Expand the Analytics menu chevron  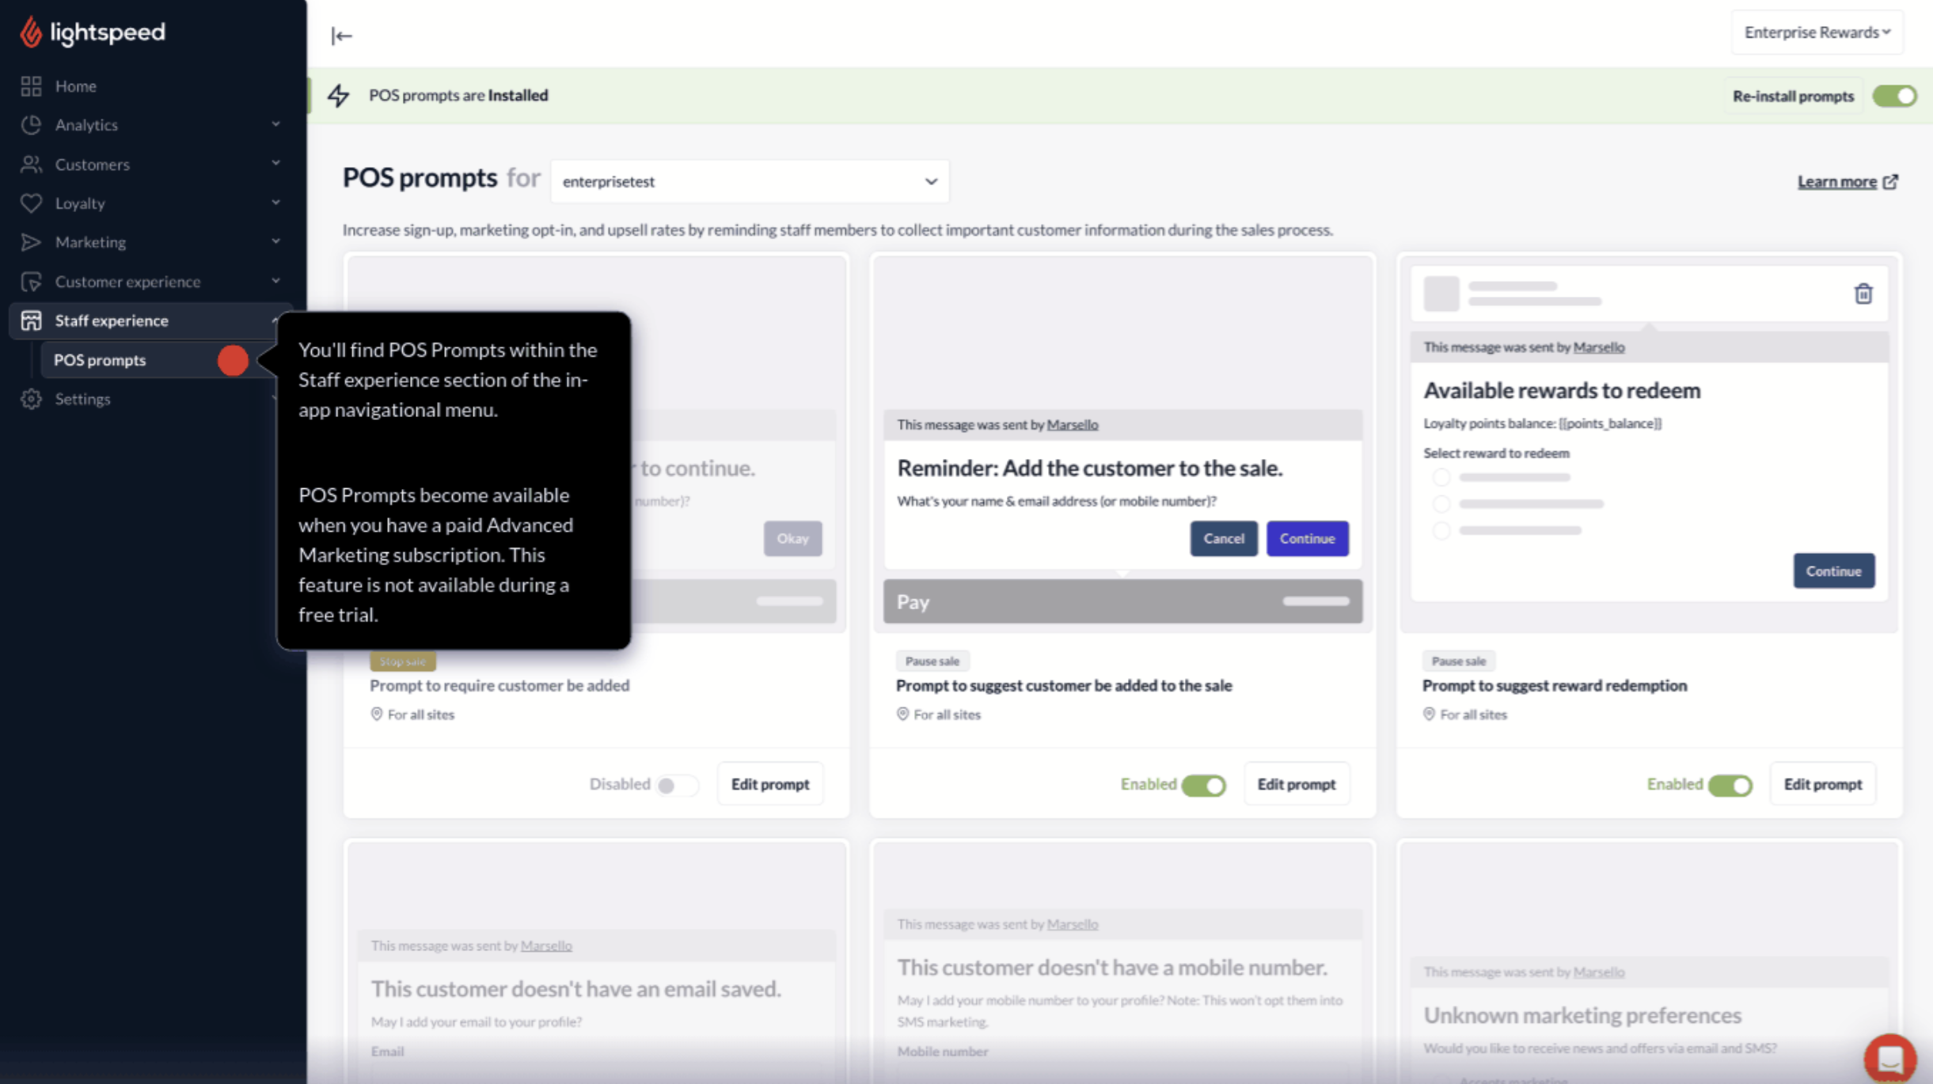[275, 124]
